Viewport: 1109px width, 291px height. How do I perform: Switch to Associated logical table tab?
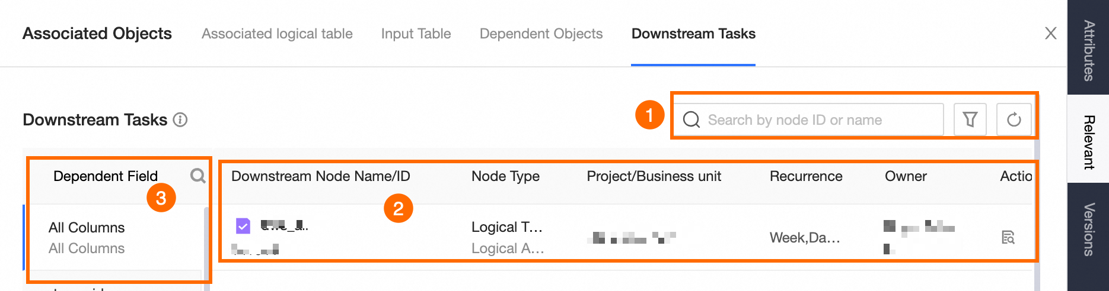(277, 34)
